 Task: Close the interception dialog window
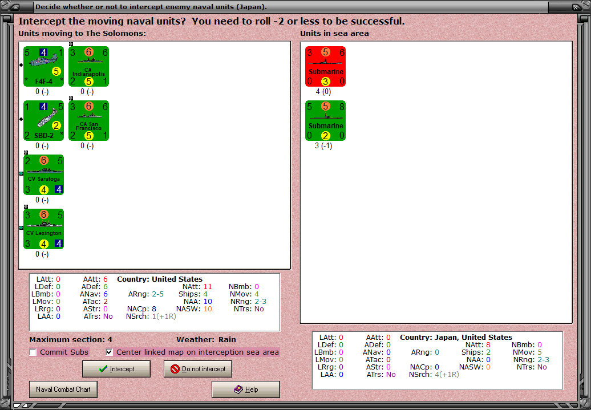point(576,7)
